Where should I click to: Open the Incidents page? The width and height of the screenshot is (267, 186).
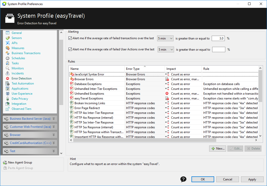[x=18, y=73]
